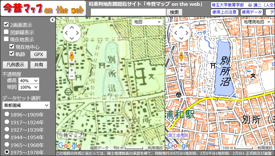Pan right on the left map

(x=77, y=33)
